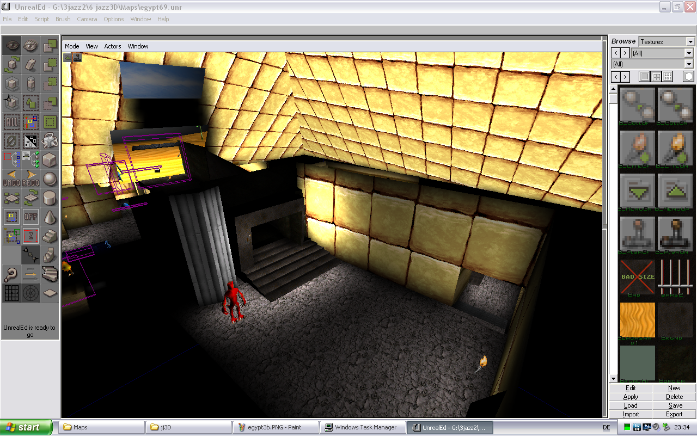Image resolution: width=697 pixels, height=437 pixels.
Task: Pick the cylinder brush builder
Action: (x=50, y=198)
